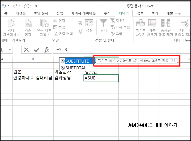Undo the last action in Quick Access

point(4,6)
